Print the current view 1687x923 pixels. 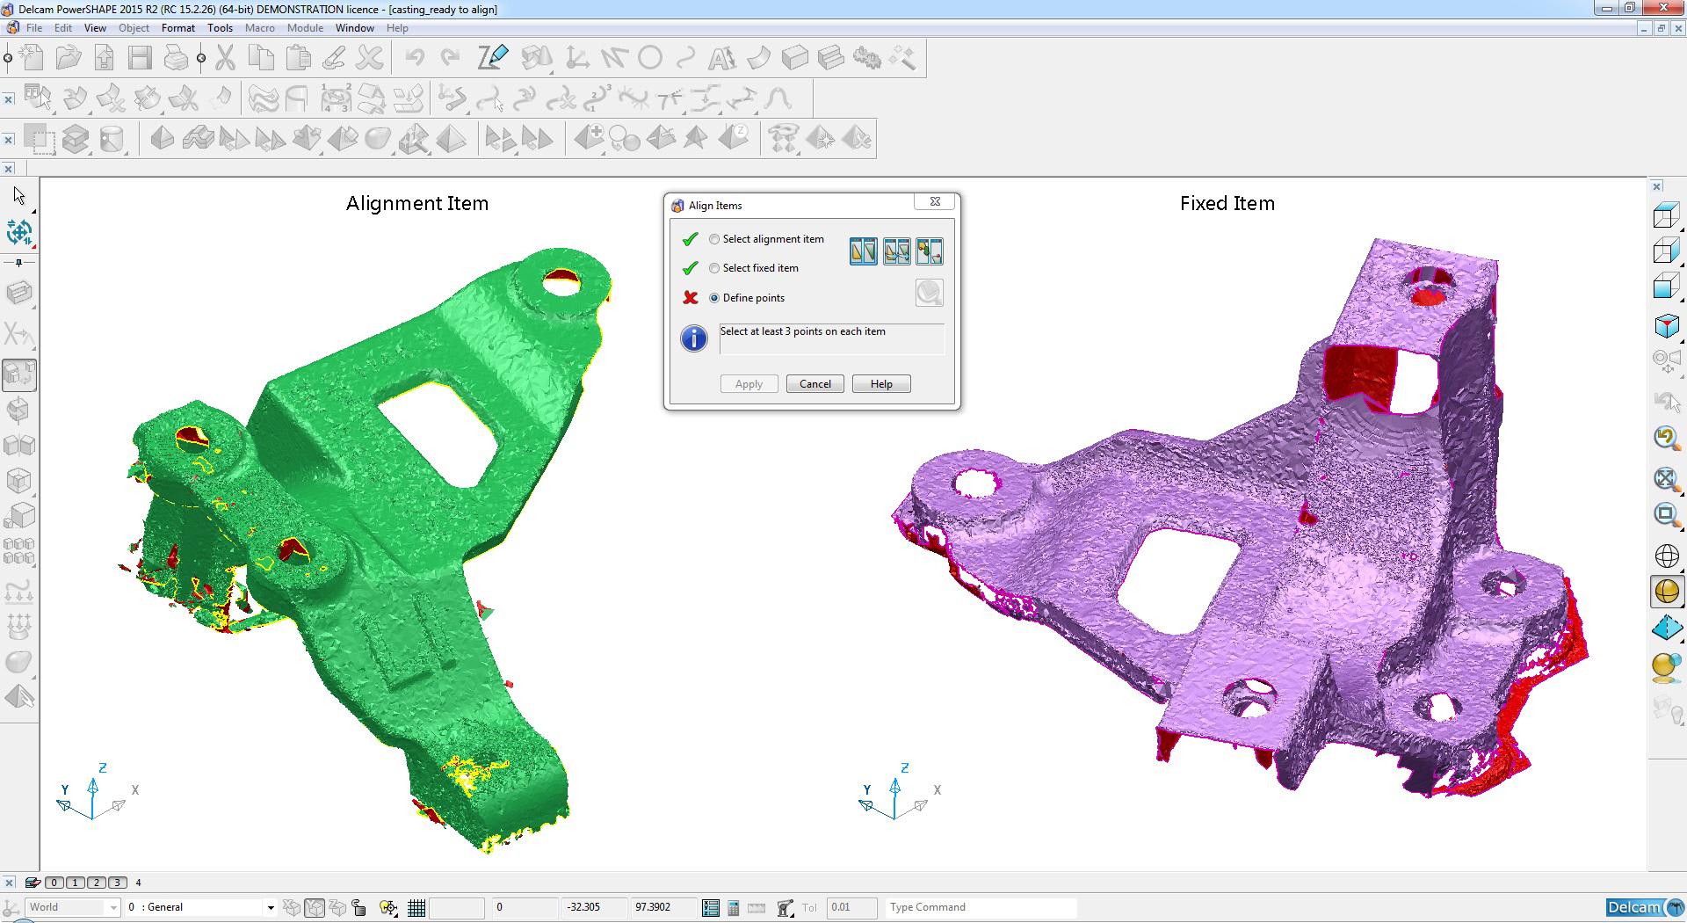[176, 59]
